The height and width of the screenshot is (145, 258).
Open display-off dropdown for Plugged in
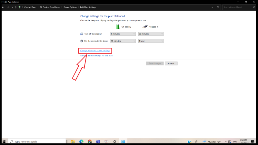[151, 34]
